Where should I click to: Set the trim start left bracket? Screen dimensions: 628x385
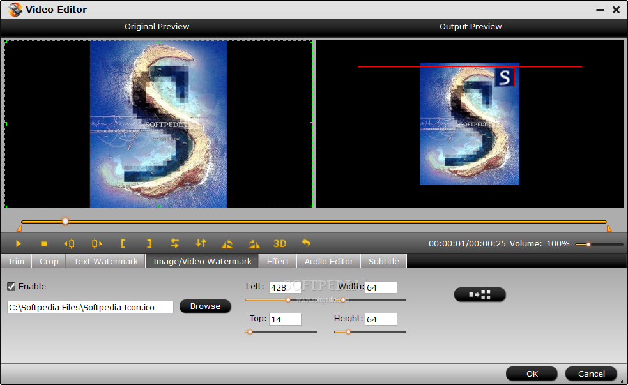point(123,243)
